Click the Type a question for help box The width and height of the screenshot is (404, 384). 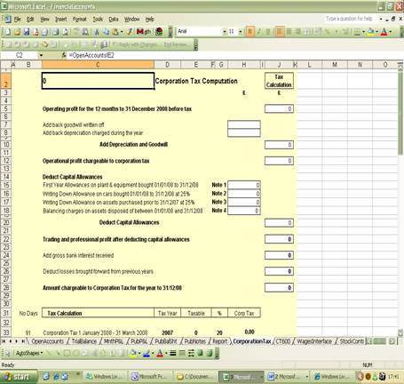[349, 19]
